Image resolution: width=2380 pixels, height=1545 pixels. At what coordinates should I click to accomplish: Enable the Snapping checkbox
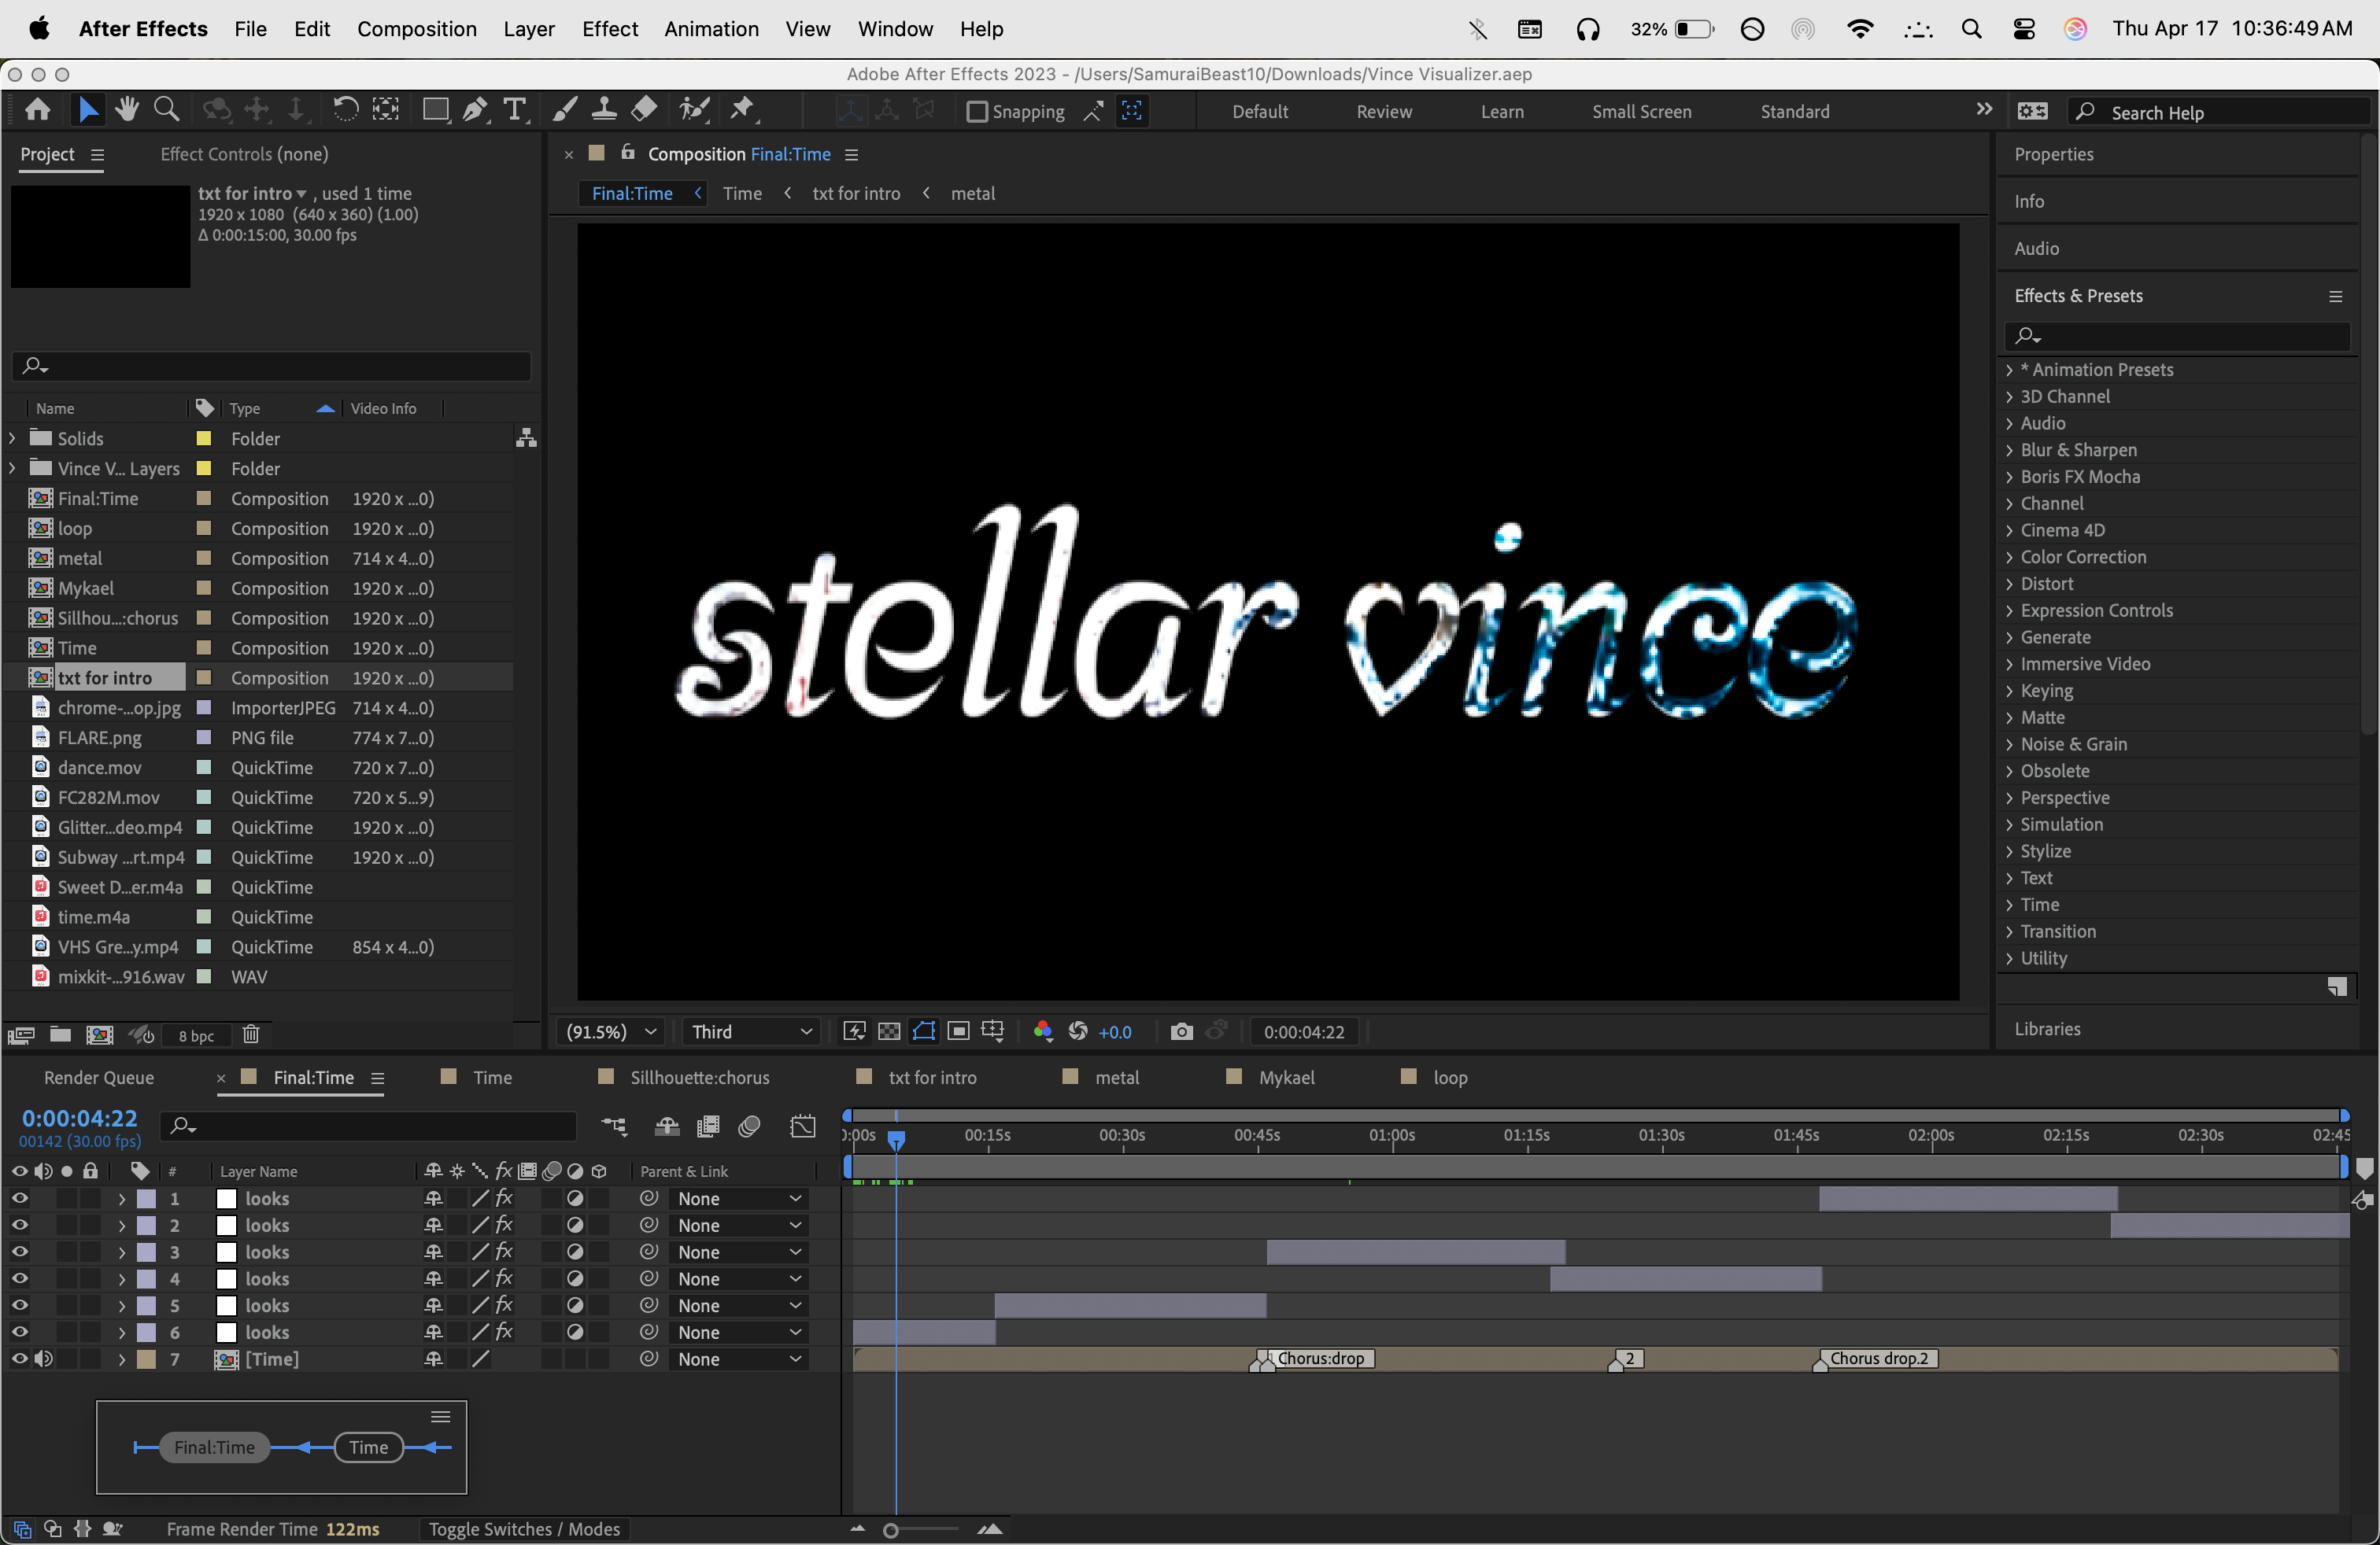click(x=977, y=111)
